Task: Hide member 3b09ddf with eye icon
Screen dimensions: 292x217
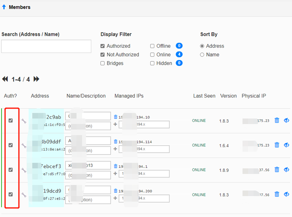Action: tap(286, 145)
